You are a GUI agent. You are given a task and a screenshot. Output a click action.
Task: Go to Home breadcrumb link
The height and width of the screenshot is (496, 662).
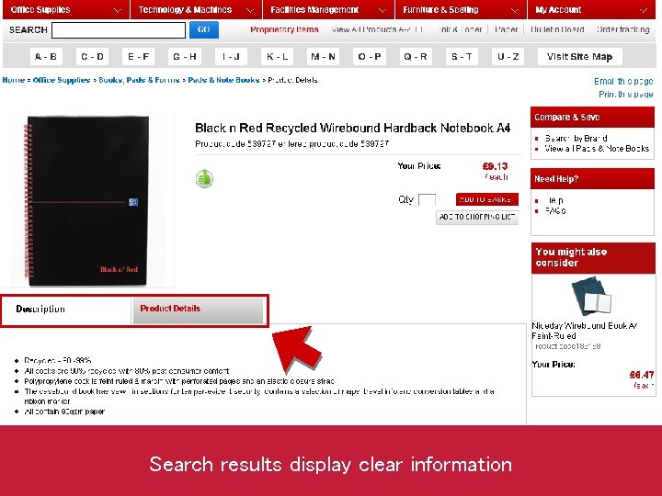(14, 80)
